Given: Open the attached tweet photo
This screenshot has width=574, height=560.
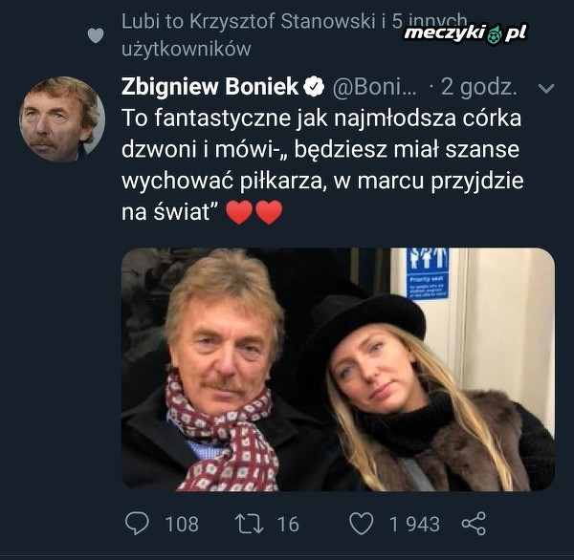Looking at the screenshot, I should (338, 369).
